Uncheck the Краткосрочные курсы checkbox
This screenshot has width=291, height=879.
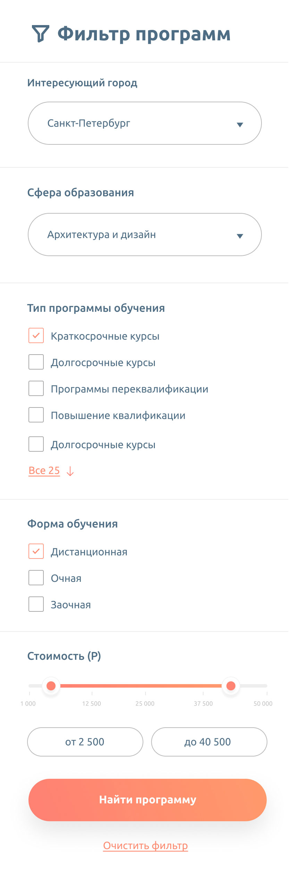36,335
